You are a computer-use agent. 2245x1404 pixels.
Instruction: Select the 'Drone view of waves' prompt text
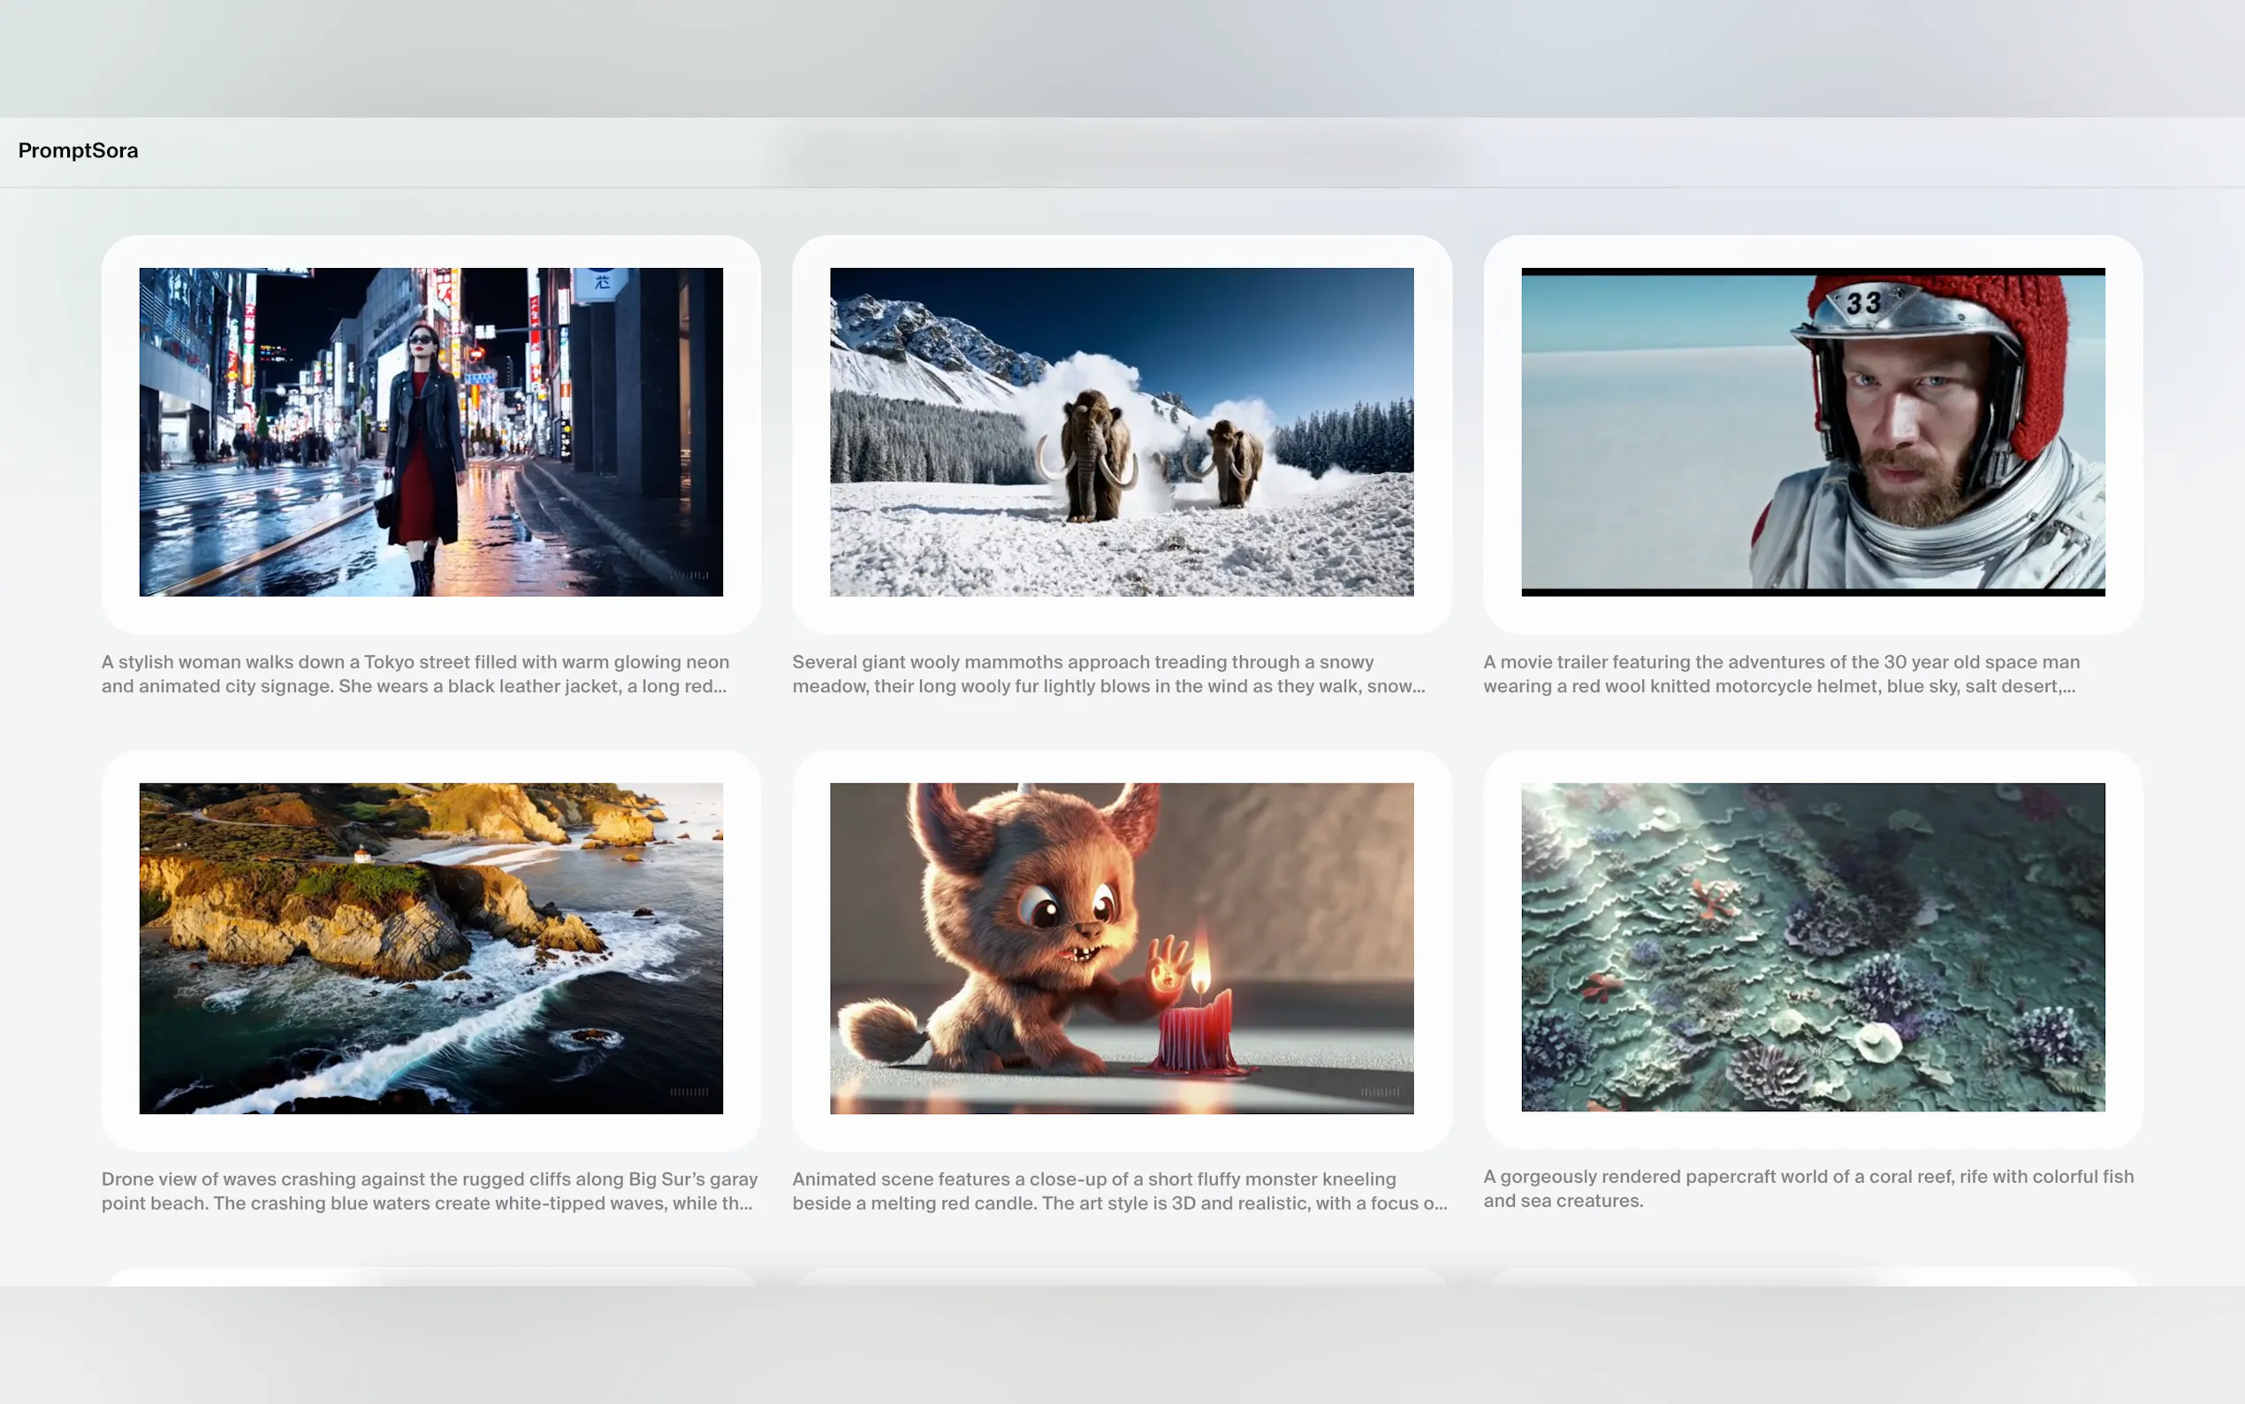click(x=429, y=1190)
